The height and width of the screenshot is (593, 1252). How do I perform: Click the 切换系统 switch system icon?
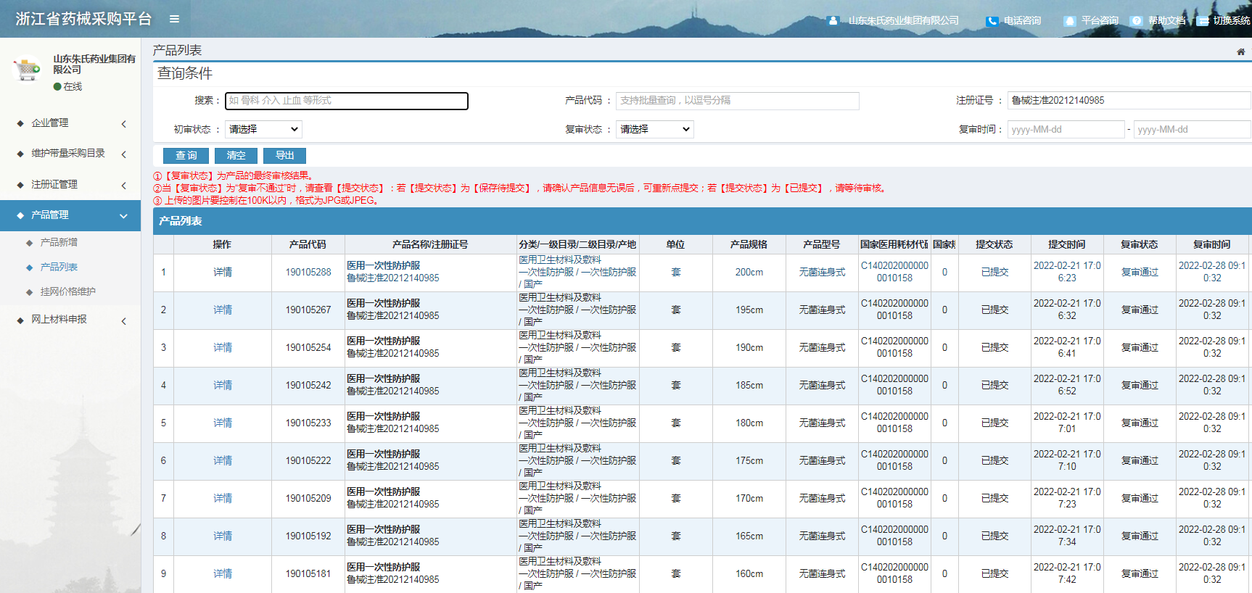1202,21
